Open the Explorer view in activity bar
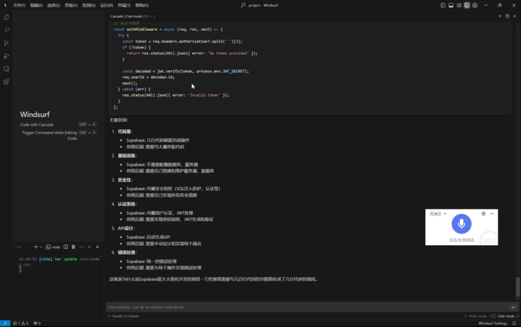The height and width of the screenshot is (327, 521). coord(6,18)
